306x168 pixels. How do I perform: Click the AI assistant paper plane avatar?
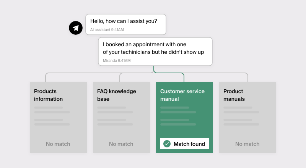[x=76, y=28]
